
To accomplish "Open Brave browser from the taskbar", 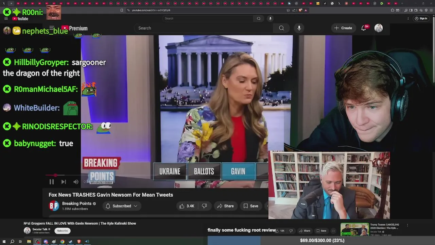I will coord(79,242).
